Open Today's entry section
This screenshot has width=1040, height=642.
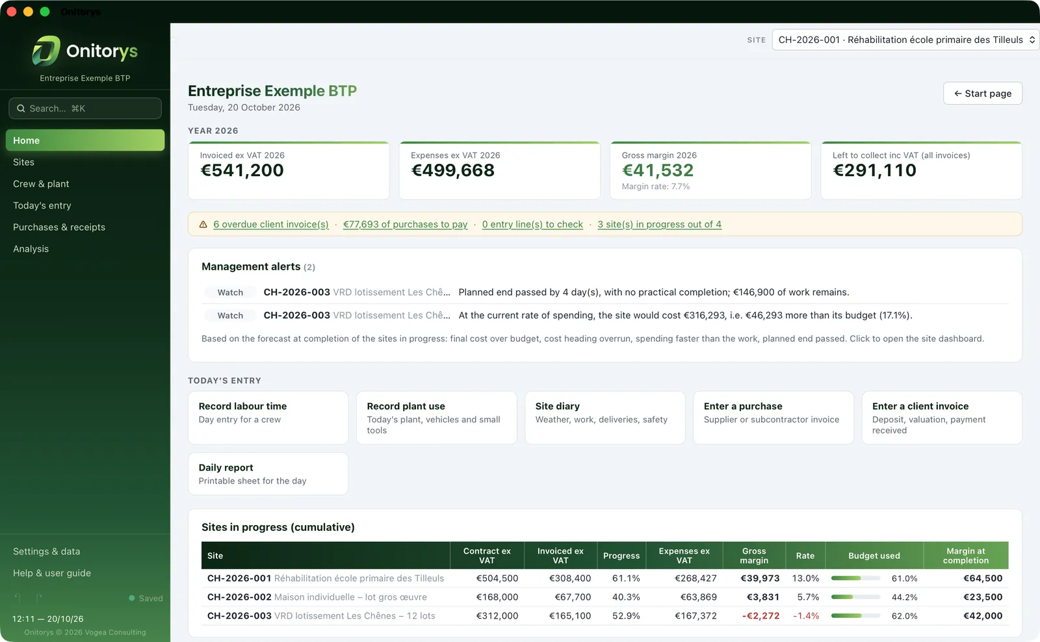[x=85, y=205]
